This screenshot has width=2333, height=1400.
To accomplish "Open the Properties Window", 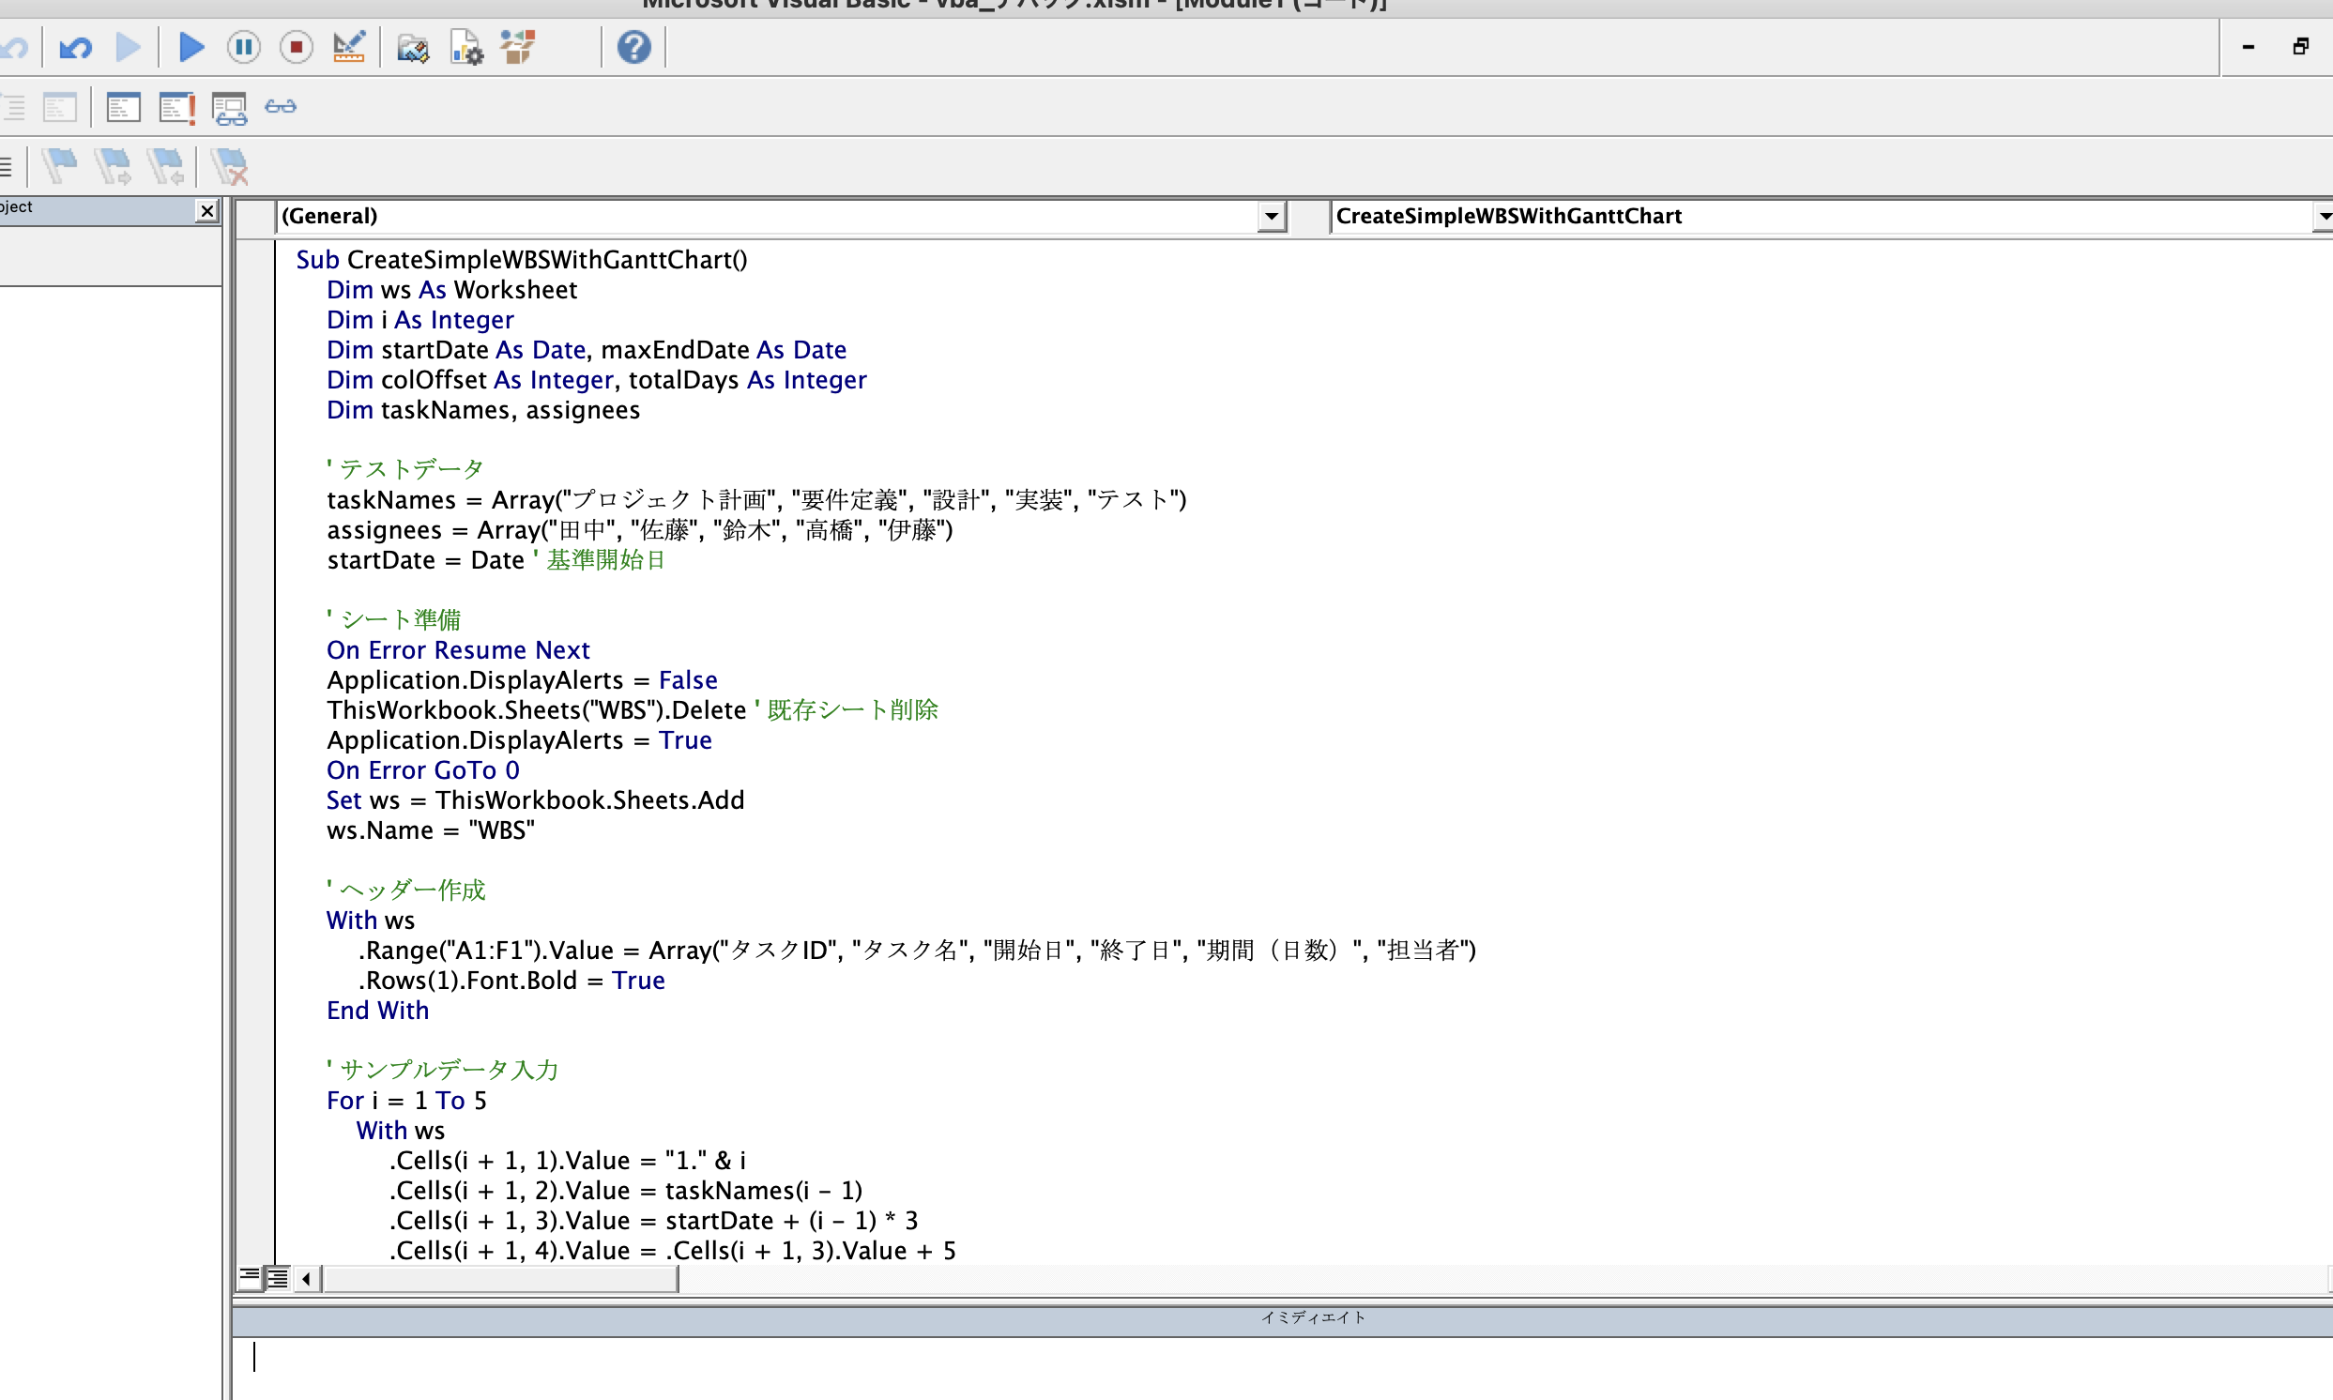I will pyautogui.click(x=465, y=47).
